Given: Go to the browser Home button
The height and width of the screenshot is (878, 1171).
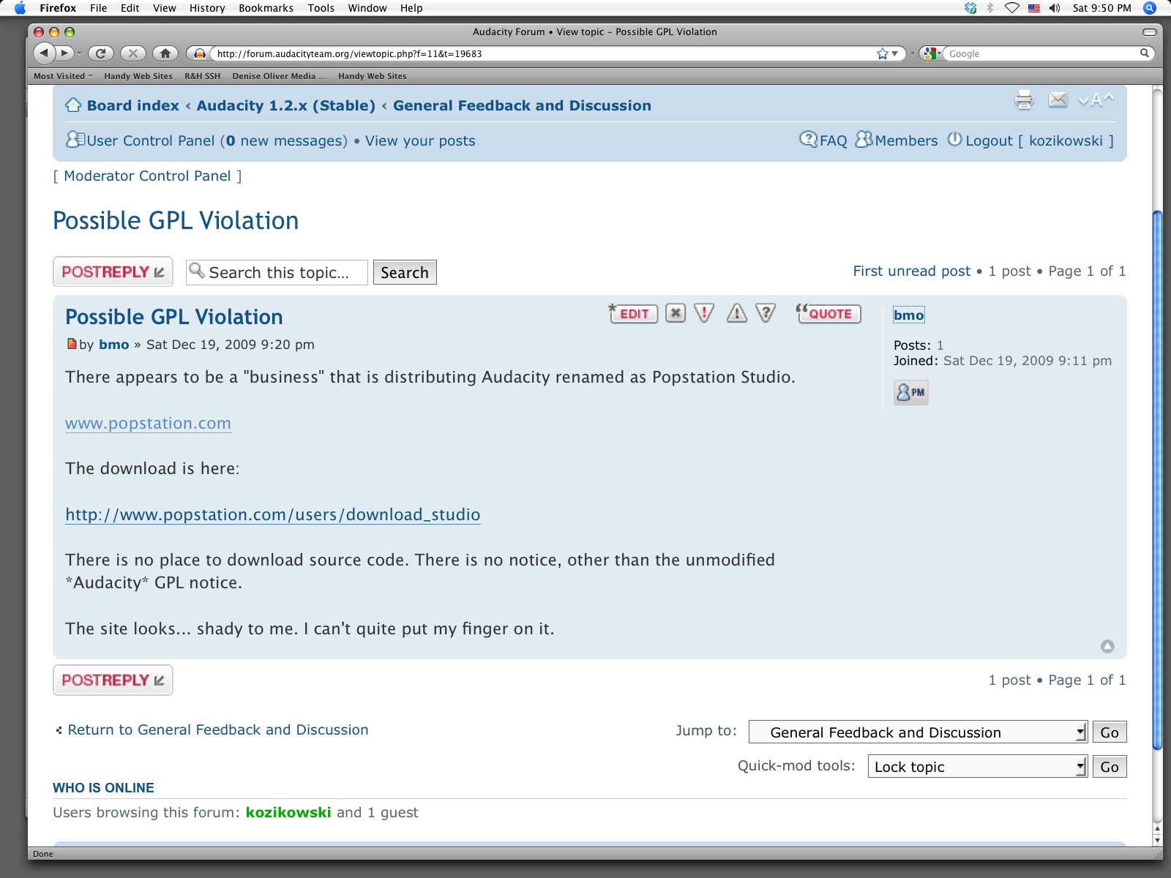Looking at the screenshot, I should [x=165, y=53].
